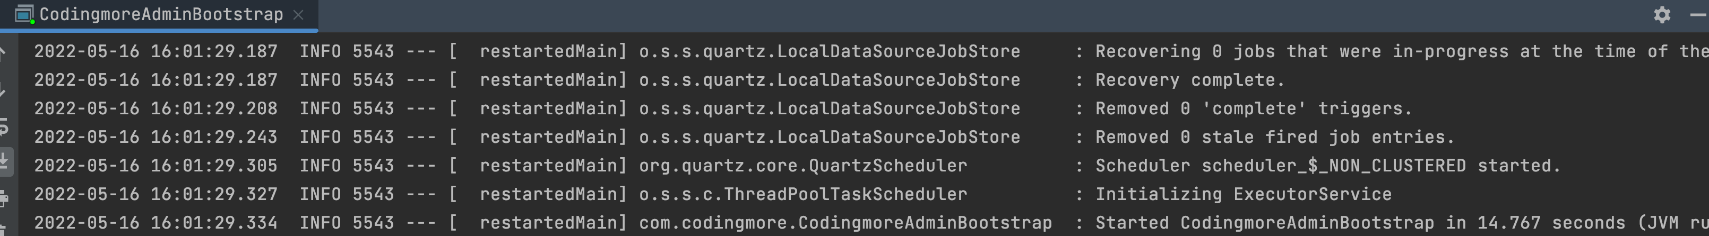Close the CodingmoreAdminBootstrap tab

(298, 14)
